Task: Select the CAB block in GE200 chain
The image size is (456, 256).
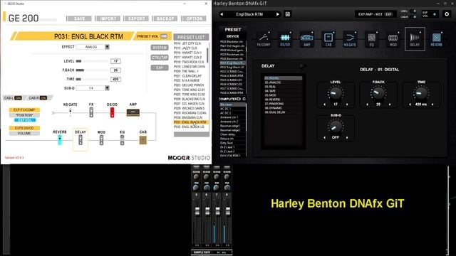Action: [x=142, y=140]
